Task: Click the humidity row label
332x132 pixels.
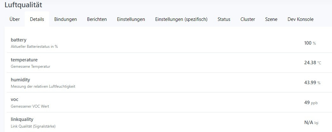Action: (x=20, y=80)
